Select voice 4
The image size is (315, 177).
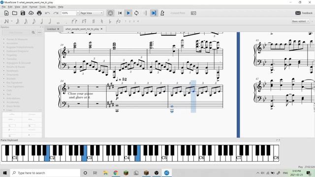click(x=138, y=21)
